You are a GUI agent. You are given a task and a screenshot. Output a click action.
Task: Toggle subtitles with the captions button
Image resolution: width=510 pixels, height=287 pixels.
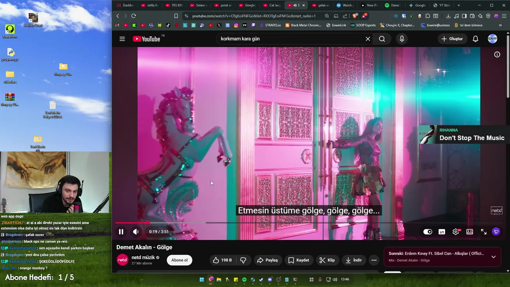click(442, 232)
